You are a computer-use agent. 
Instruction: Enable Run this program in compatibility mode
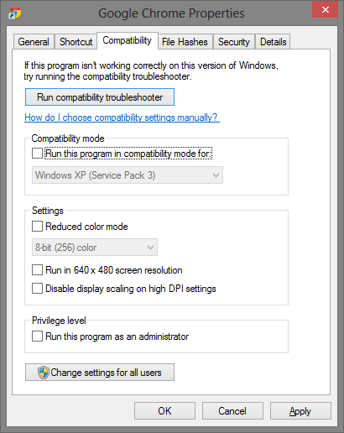(x=37, y=154)
